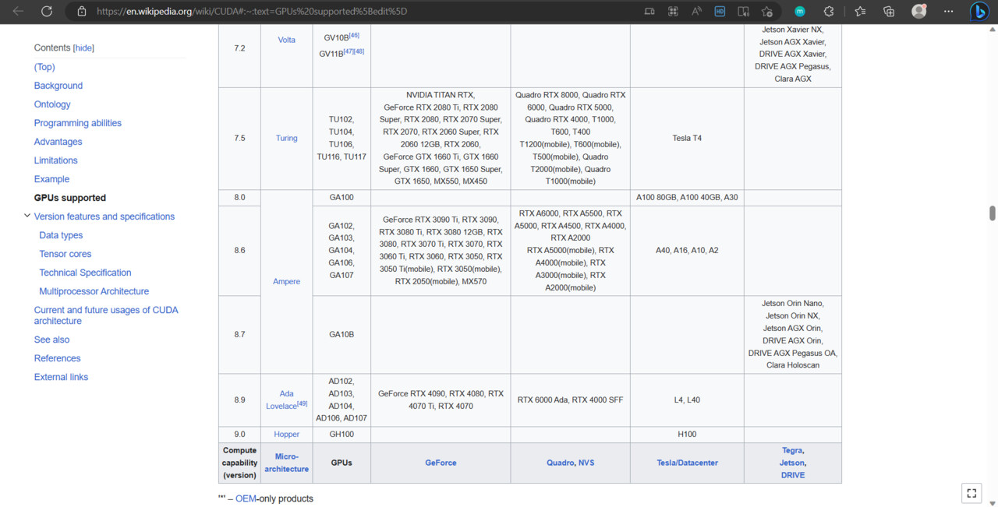Open the Turing microarchitecture link
Screen dimensions: 998x507
coord(286,138)
